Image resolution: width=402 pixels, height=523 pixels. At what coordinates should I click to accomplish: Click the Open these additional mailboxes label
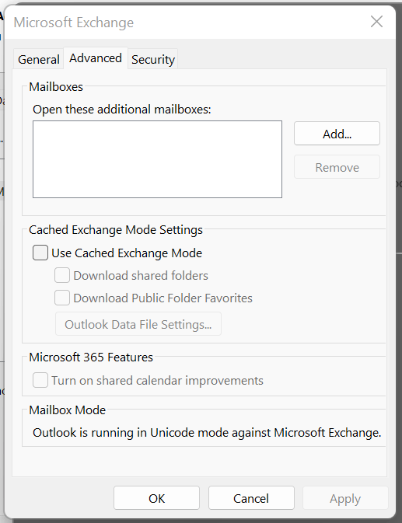click(122, 110)
